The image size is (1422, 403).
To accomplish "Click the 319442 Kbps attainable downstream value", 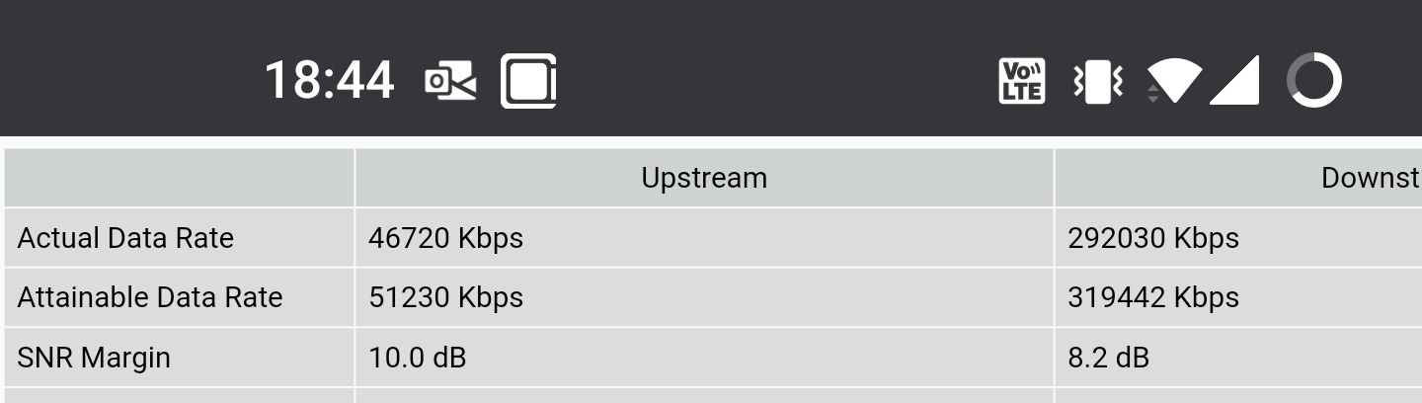I will click(x=1152, y=297).
